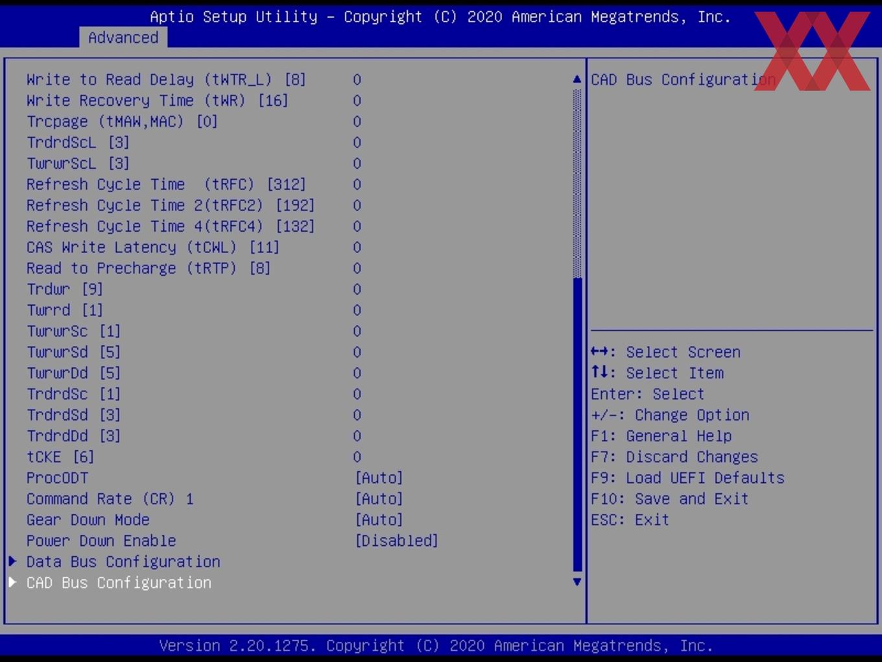Select the TwrwrDd [5] row
The width and height of the screenshot is (882, 662).
pos(194,373)
